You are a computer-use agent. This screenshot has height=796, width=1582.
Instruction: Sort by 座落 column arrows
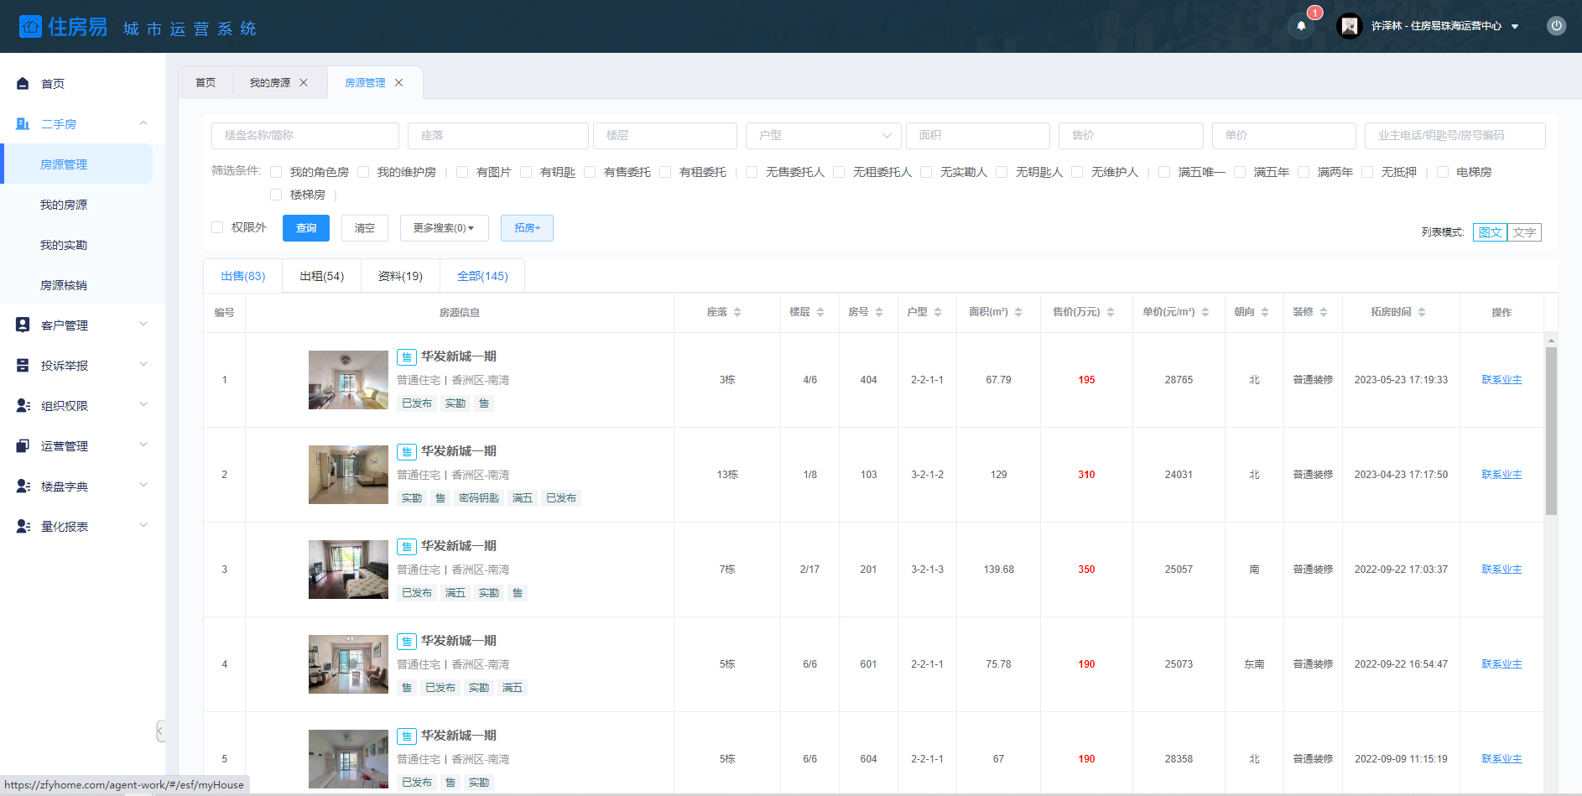[737, 312]
